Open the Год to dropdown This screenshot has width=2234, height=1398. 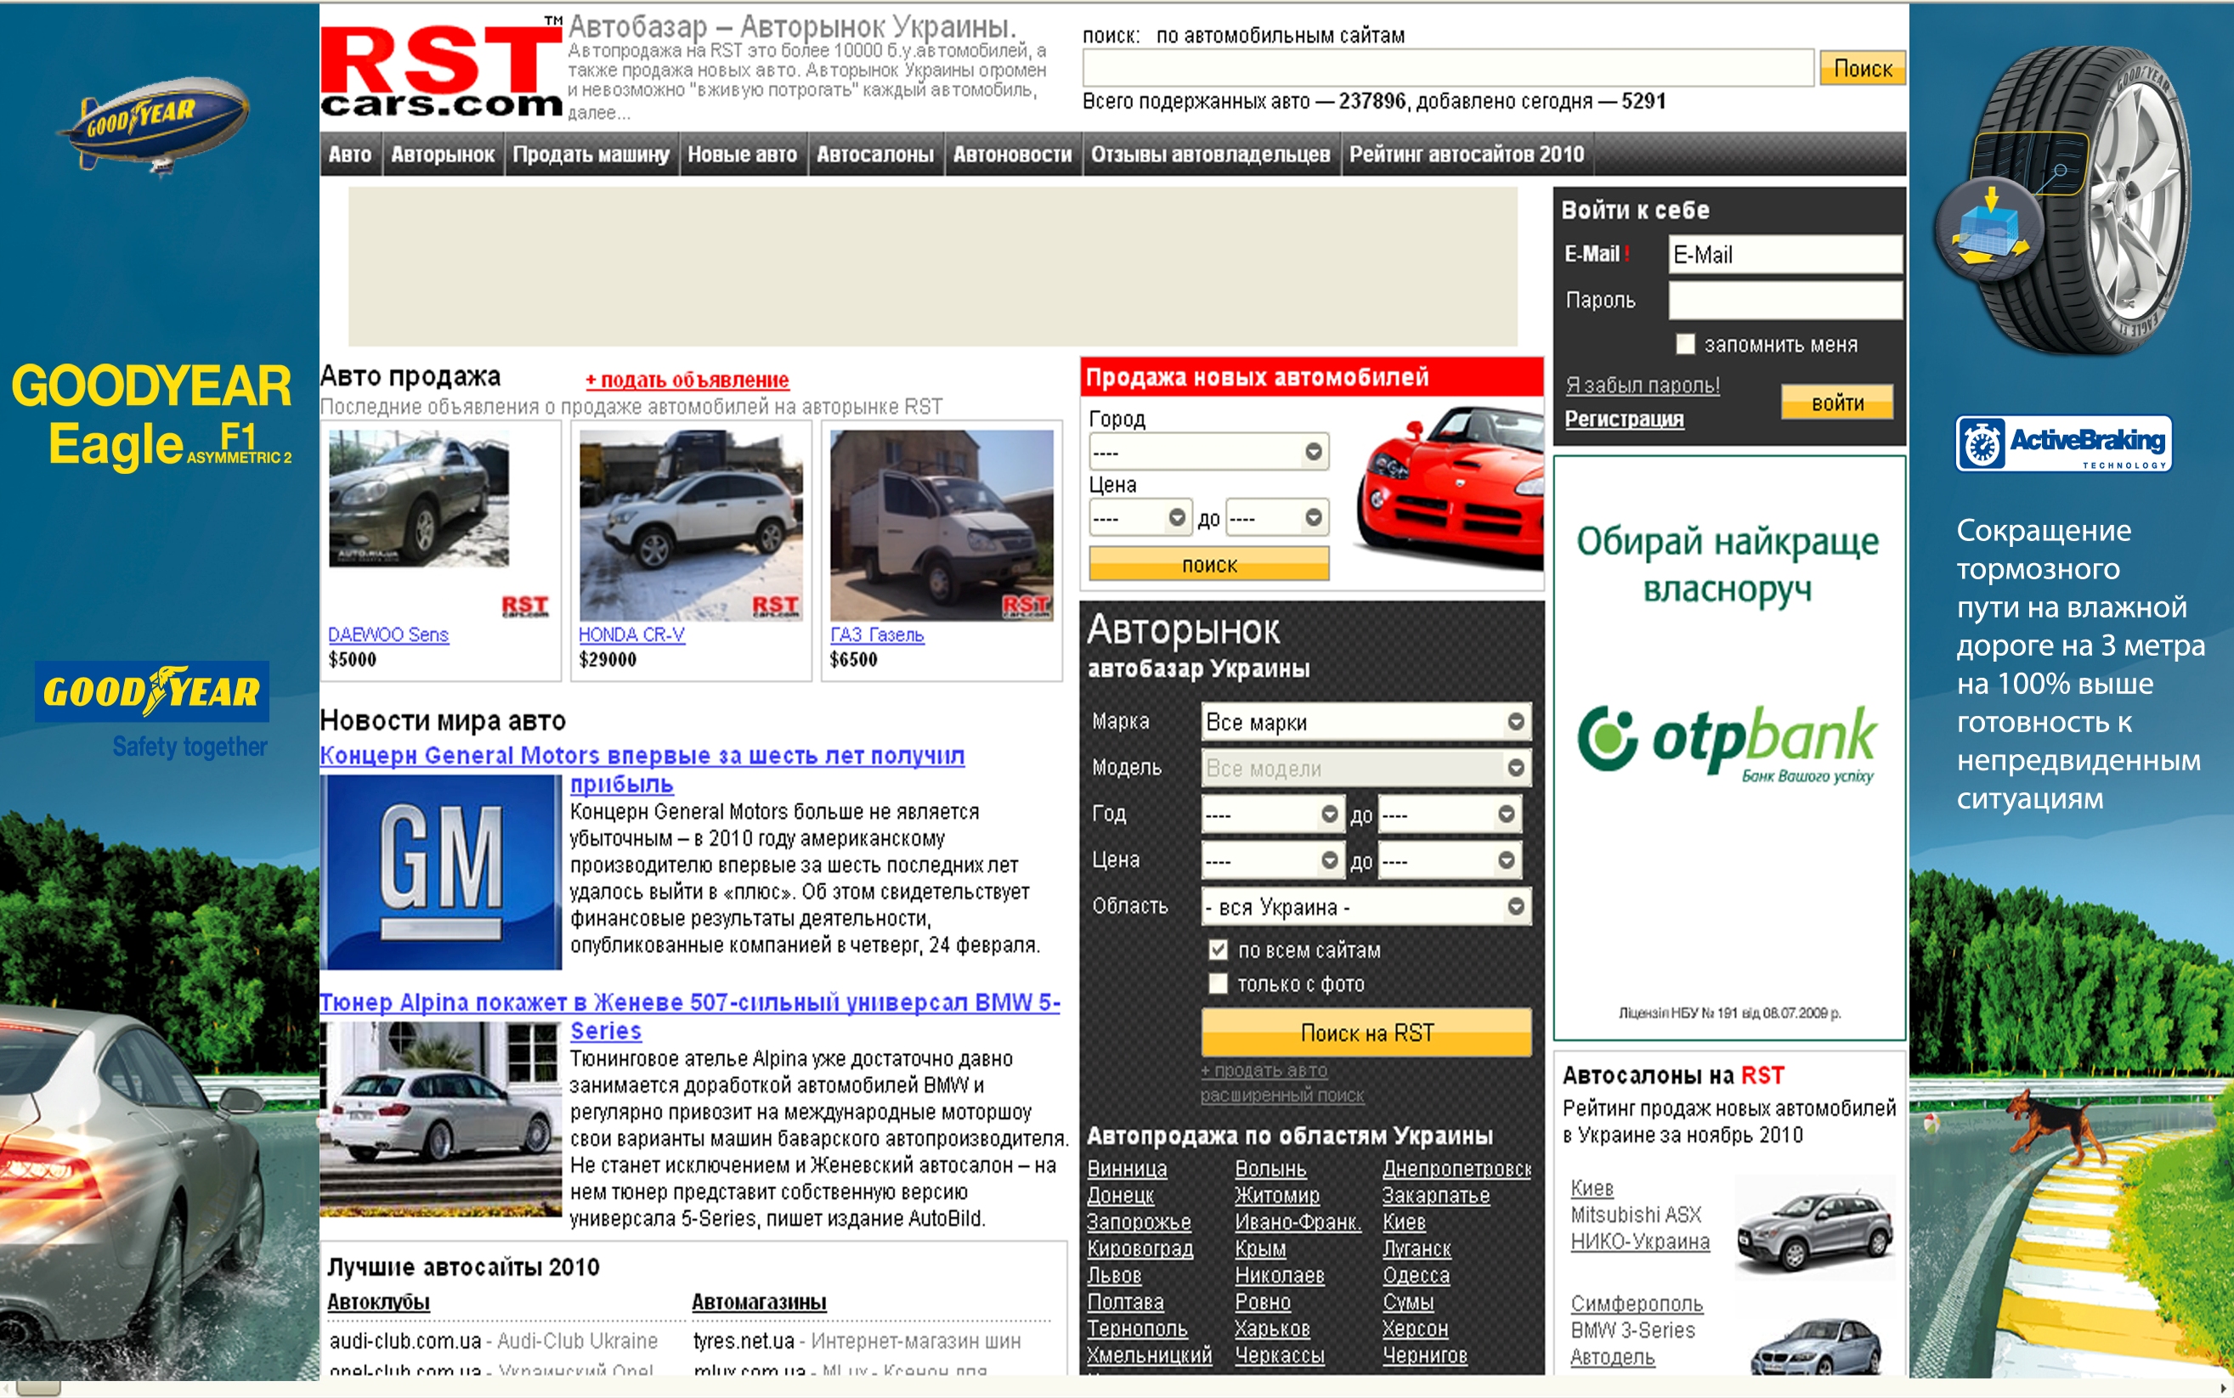pos(1450,814)
